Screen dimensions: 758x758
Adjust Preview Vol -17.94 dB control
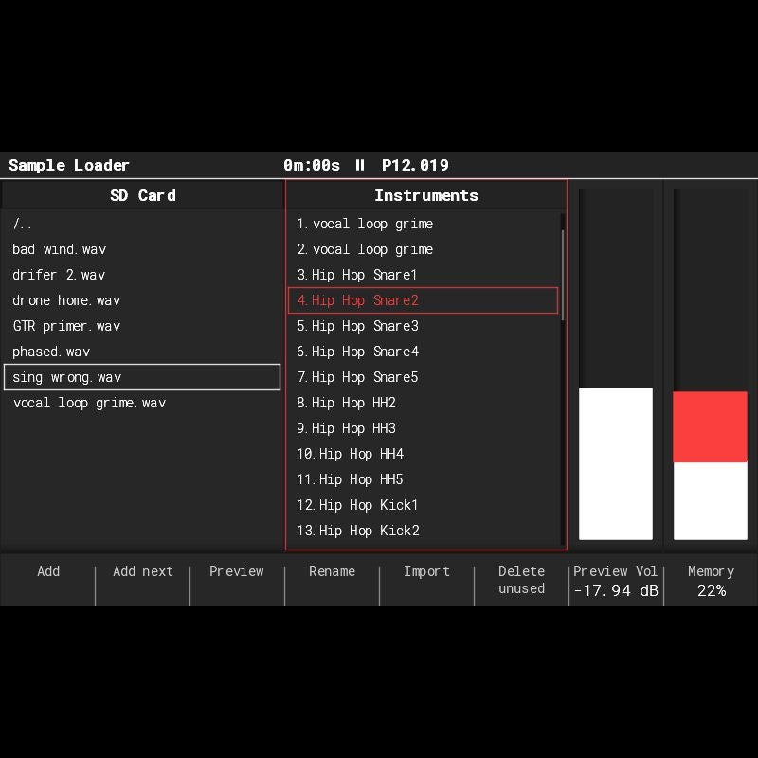pyautogui.click(x=616, y=579)
